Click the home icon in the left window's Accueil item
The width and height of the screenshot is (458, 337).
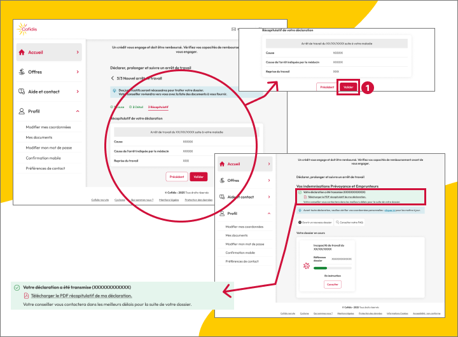point(22,52)
